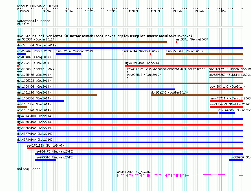
Task: Click chr21:13286390..13389638 position text
Action: pos(37,6)
